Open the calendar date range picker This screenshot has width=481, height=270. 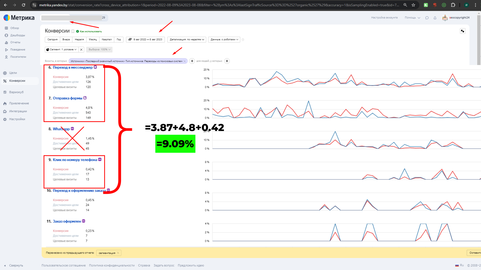145,39
